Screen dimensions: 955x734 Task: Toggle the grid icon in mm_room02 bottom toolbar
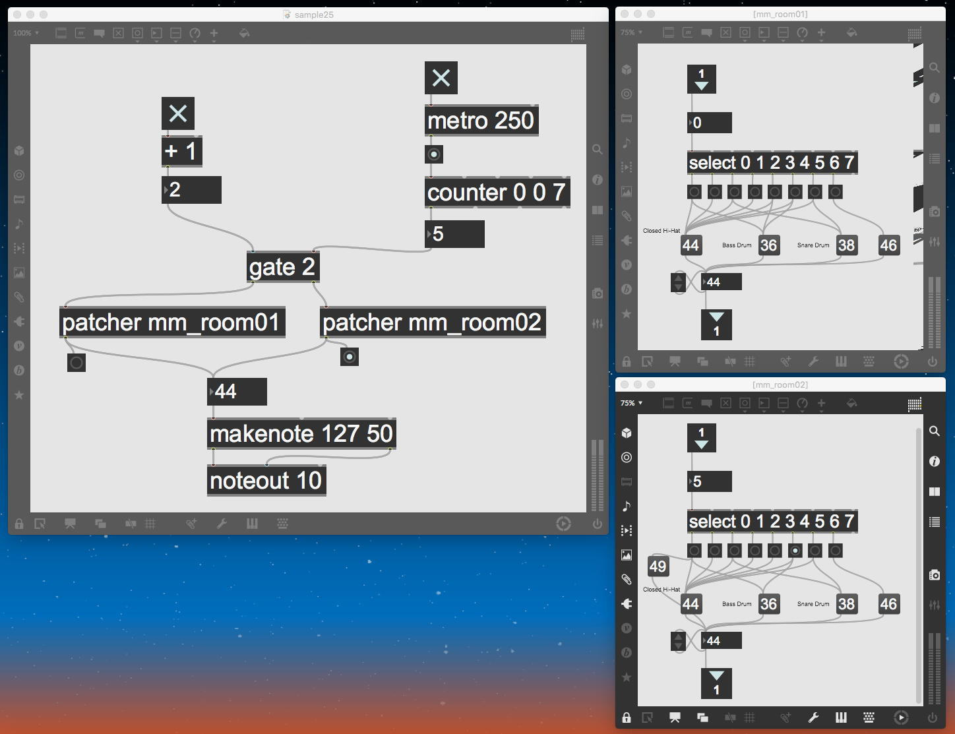(750, 718)
